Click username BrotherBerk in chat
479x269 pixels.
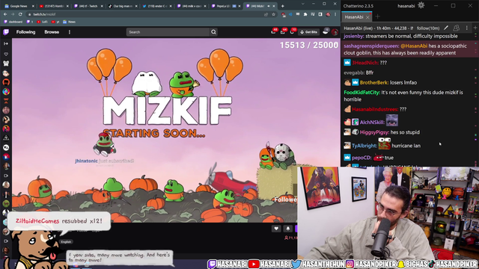pos(374,83)
